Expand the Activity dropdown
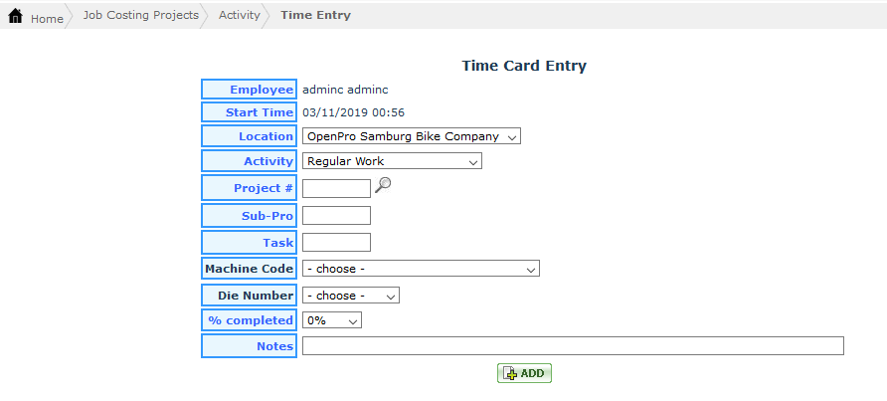The height and width of the screenshot is (401, 887). tap(392, 161)
